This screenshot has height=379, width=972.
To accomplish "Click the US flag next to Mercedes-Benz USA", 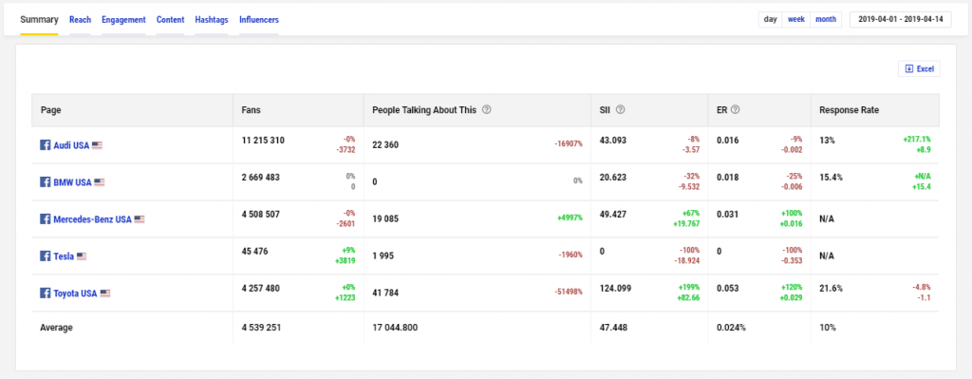I will [x=140, y=219].
